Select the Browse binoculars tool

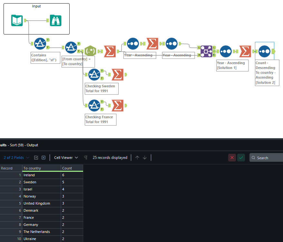[x=55, y=20]
